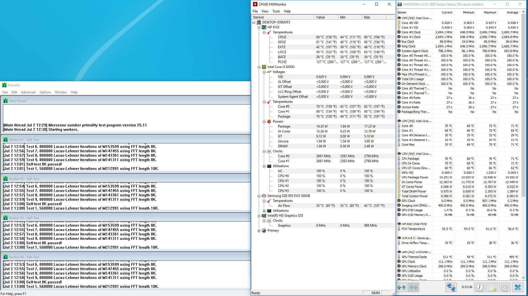Click the Worker #4 Self-Test window icon
This screenshot has width=528, height=296.
6,257
